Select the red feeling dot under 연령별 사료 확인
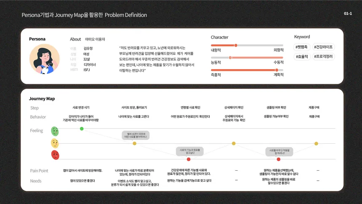This screenshot has width=362, height=204. click(x=189, y=159)
